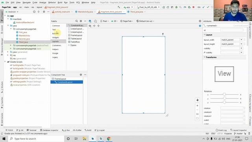Zoom out with the minus button
The width and height of the screenshot is (252, 142).
pos(197,110)
